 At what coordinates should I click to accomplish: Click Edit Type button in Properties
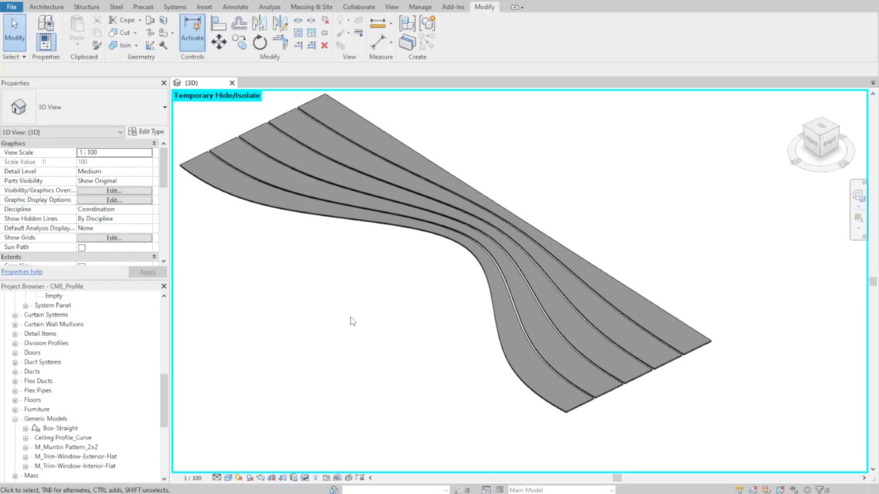click(x=146, y=131)
